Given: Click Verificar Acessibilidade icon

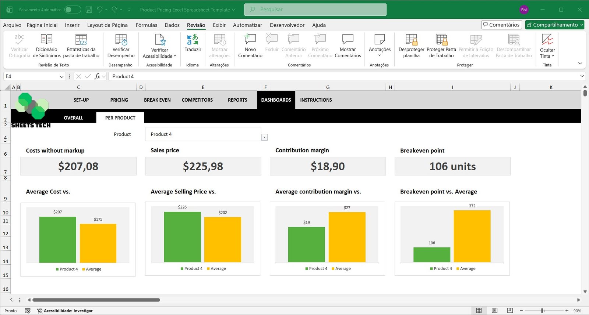Looking at the screenshot, I should tap(160, 40).
